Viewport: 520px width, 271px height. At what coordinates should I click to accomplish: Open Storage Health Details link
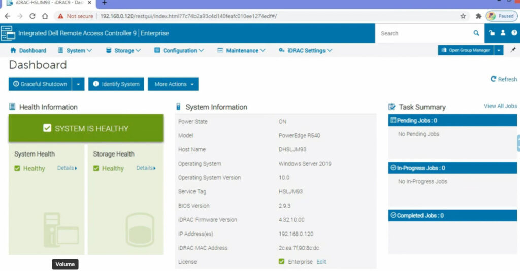click(x=146, y=168)
